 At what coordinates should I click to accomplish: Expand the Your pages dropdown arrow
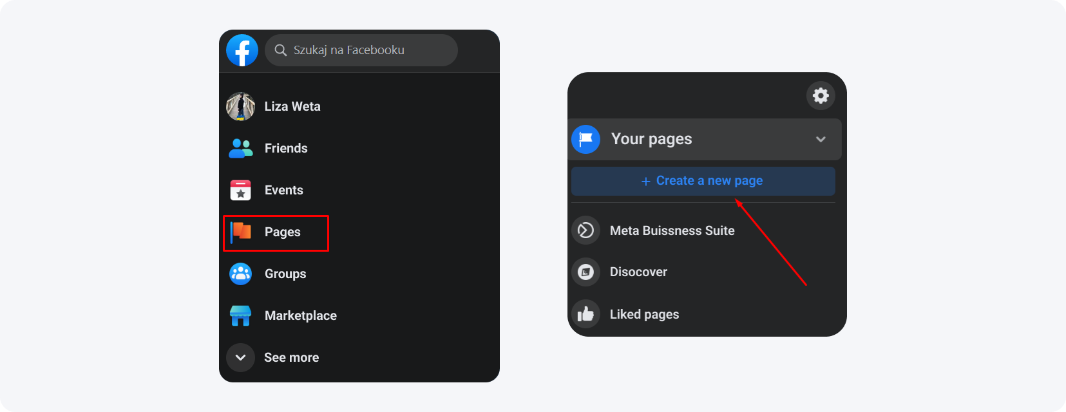click(821, 139)
